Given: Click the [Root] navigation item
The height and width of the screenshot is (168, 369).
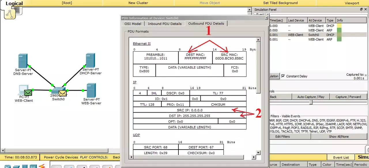Looking at the screenshot, I should [x=67, y=3].
